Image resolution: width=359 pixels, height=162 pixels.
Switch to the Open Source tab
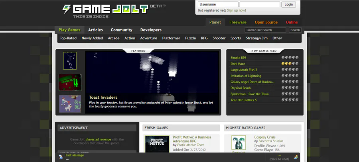tap(266, 22)
